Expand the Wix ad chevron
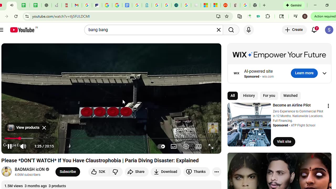This screenshot has height=189, width=336. tap(324, 73)
